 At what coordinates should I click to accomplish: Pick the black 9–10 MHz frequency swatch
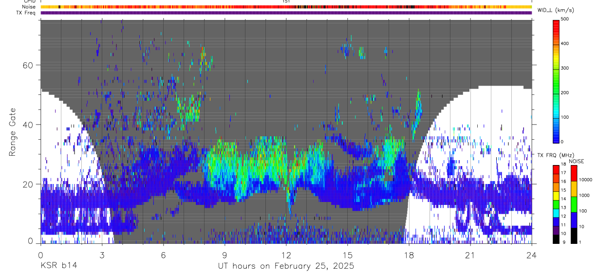click(x=556, y=239)
